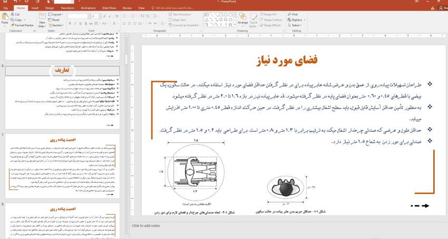Image resolution: width=448 pixels, height=239 pixels.
Task: Click the Tell me what you want box
Action: point(172,8)
